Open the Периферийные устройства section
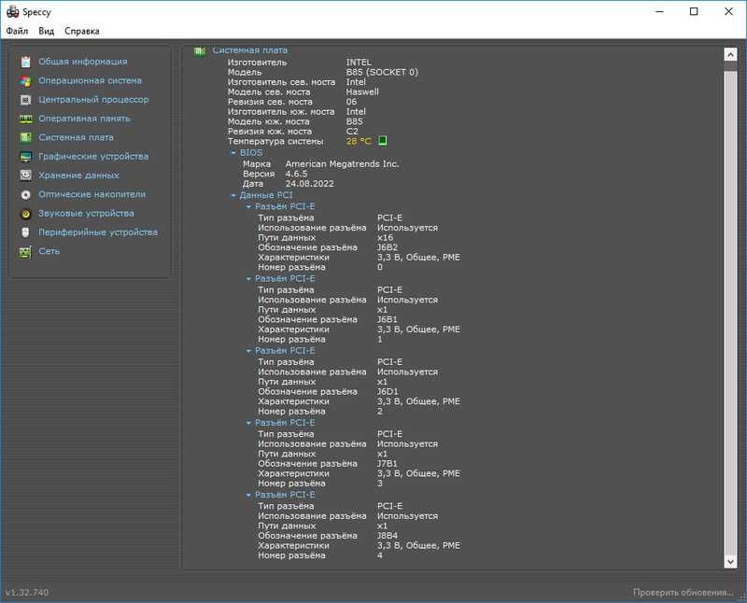Image resolution: width=747 pixels, height=603 pixels. (x=98, y=232)
